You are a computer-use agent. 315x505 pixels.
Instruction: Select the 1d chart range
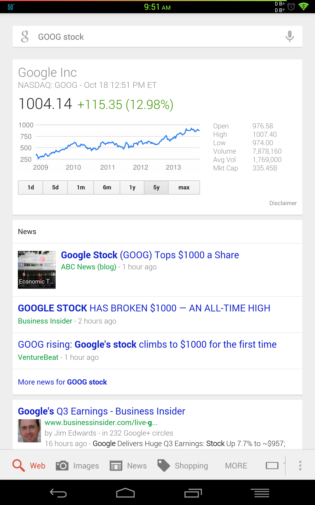click(x=30, y=188)
